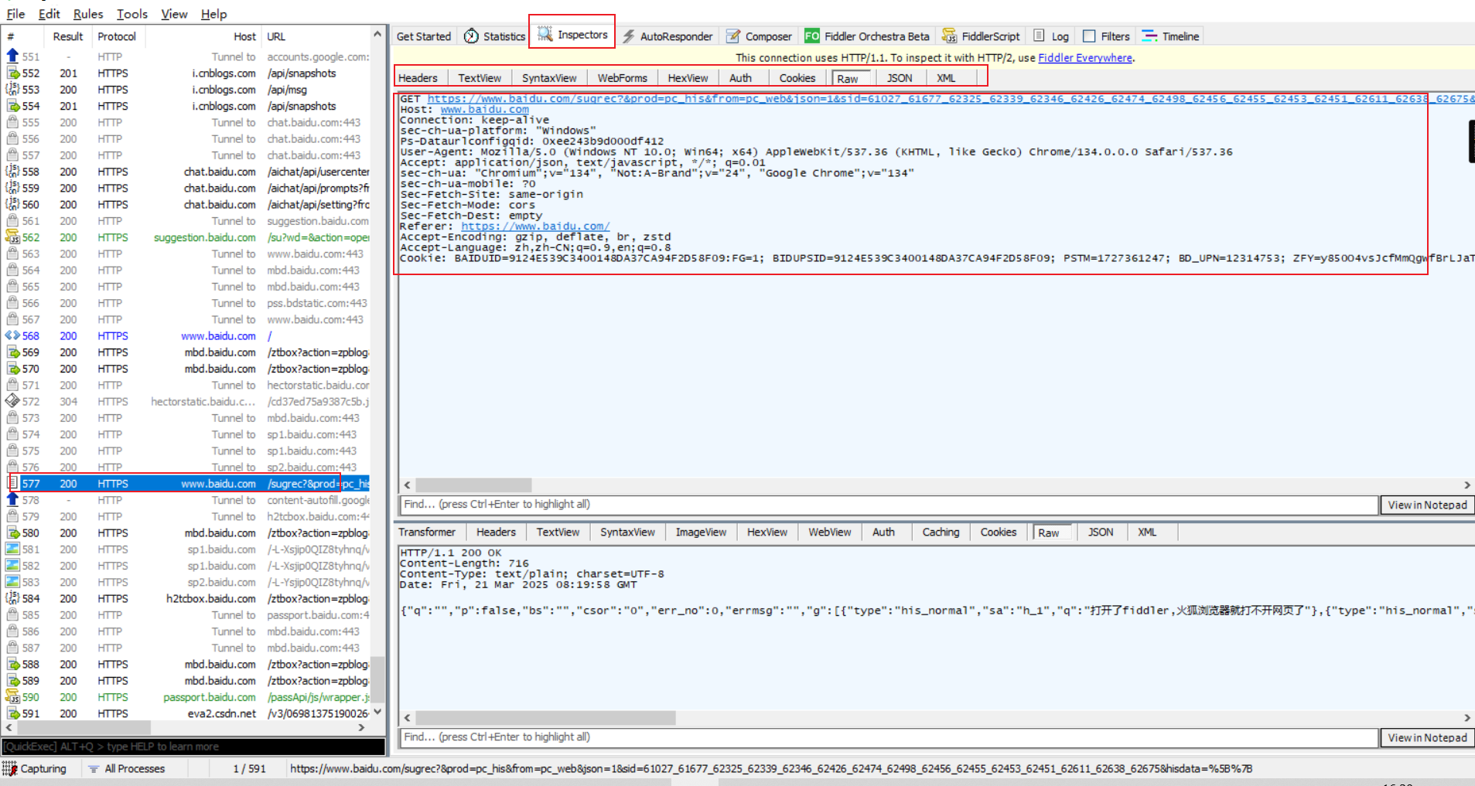The image size is (1475, 786).
Task: Open the File menu
Action: pos(15,14)
